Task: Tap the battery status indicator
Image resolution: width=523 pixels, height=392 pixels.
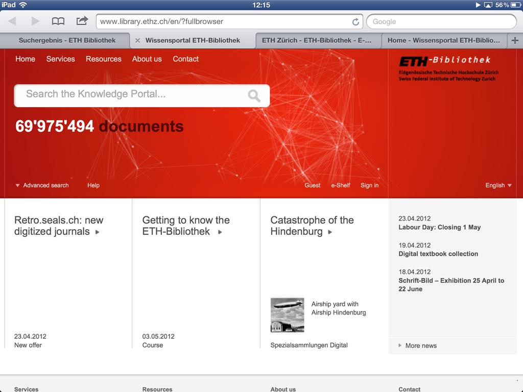Action: [516, 5]
